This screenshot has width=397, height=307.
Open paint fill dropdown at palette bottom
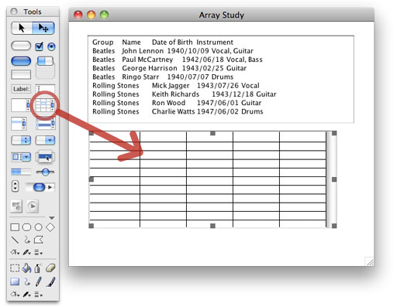pyautogui.click(x=16, y=294)
